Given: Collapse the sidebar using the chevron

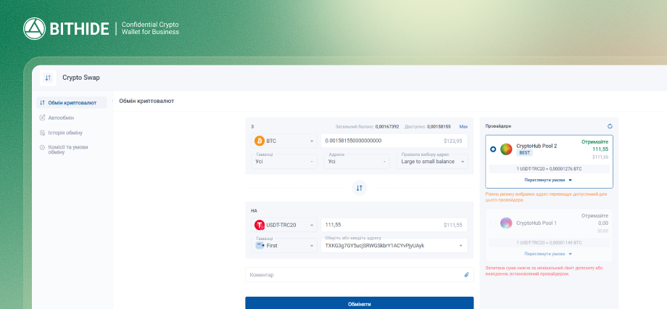Looking at the screenshot, I should (x=112, y=102).
